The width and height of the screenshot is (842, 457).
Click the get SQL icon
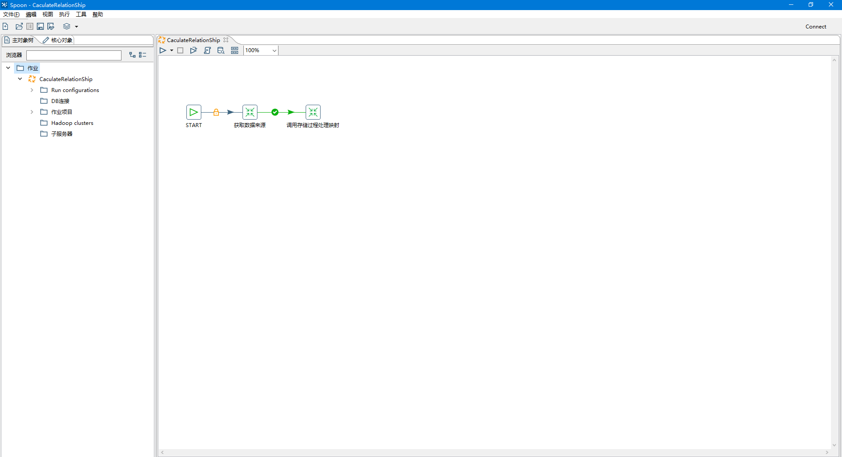[207, 50]
